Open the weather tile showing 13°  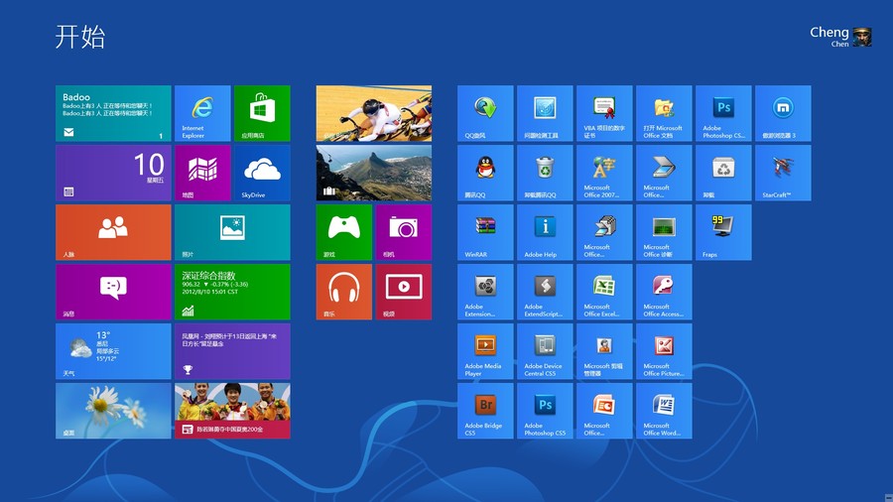[113, 351]
